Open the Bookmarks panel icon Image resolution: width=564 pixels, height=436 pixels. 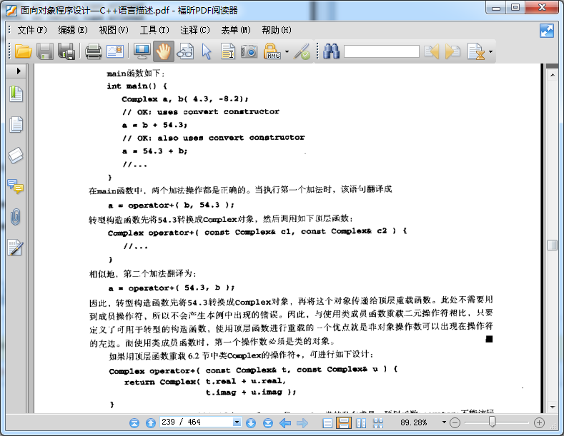16,94
